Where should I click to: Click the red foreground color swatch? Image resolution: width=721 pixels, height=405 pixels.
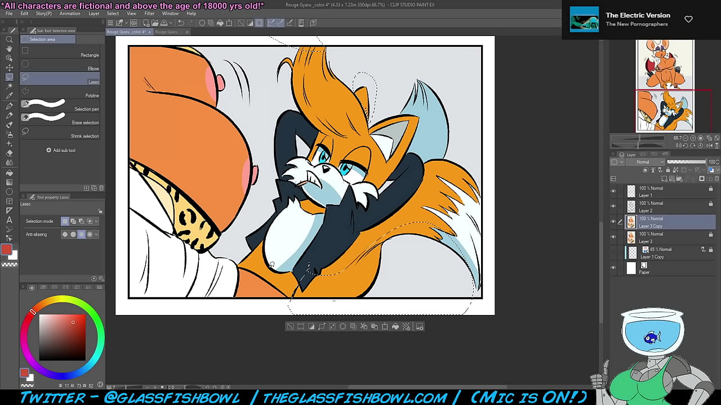(7, 250)
